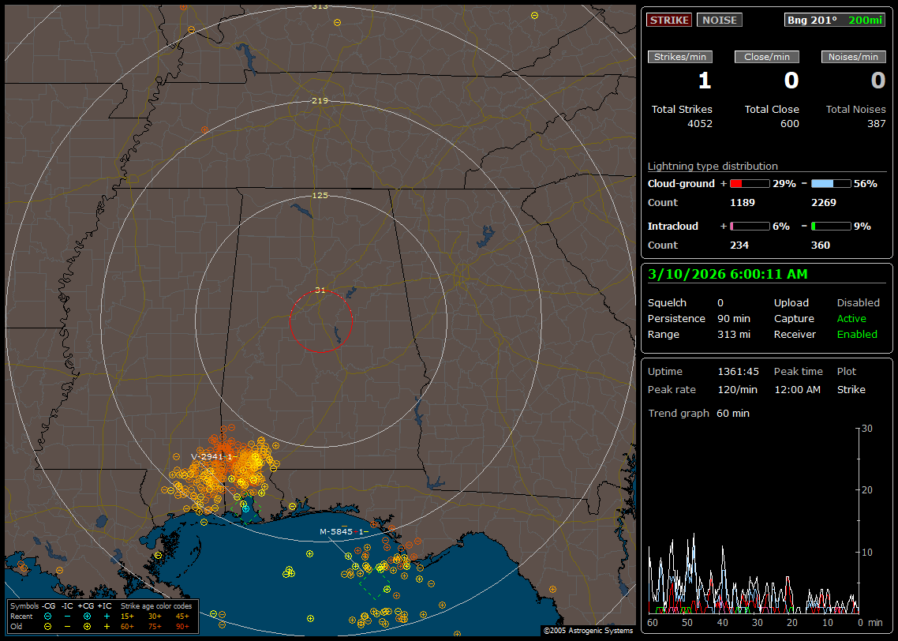Click the 90+ strike age color code
Screen dimensions: 898x641
[182, 626]
